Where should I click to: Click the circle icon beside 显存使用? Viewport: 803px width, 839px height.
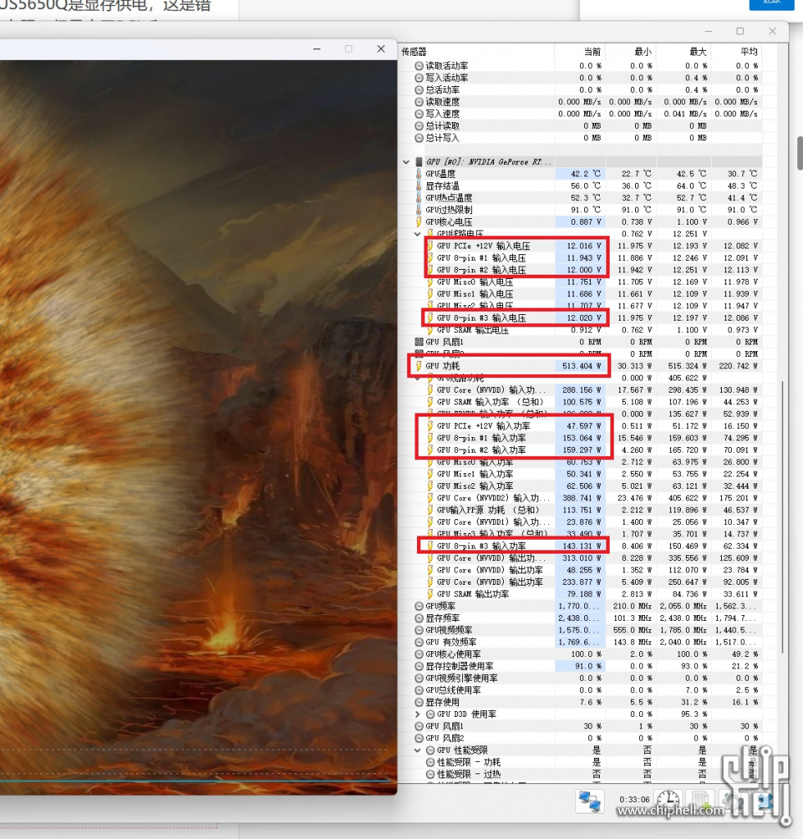pyautogui.click(x=420, y=702)
